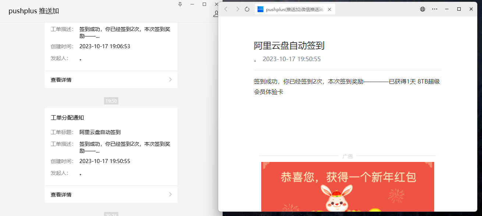Click the 工单标题 value 阿里云盘自动签到

click(x=100, y=132)
